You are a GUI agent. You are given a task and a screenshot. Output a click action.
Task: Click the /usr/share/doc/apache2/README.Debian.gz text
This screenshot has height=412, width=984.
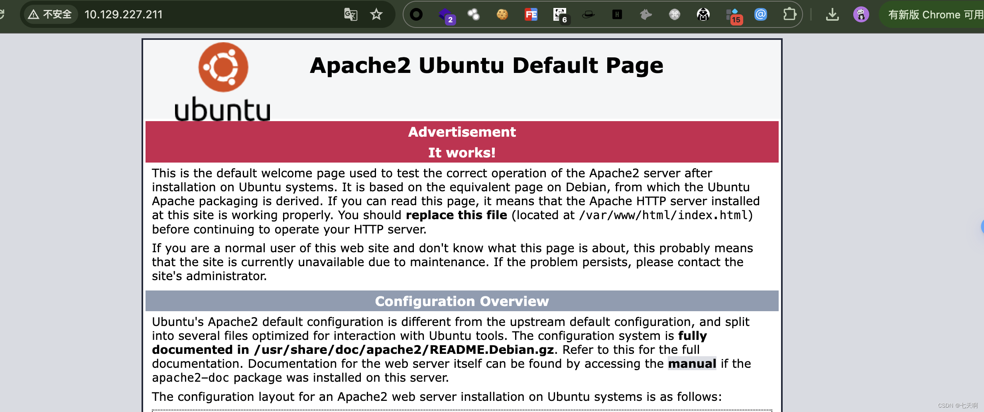point(404,349)
